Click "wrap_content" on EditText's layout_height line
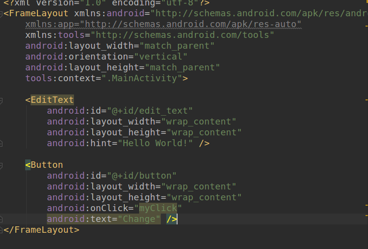 pyautogui.click(x=204, y=132)
